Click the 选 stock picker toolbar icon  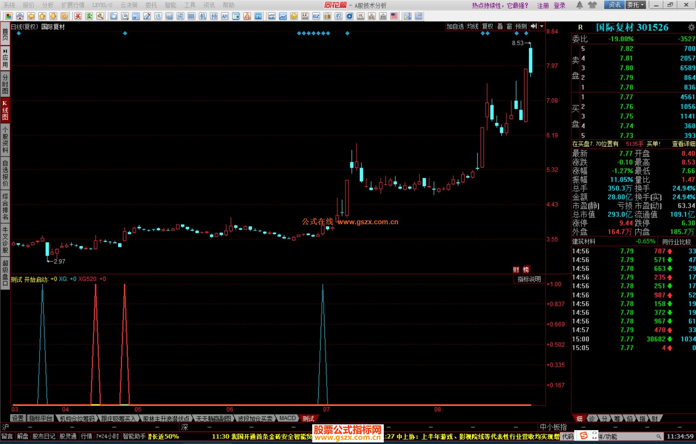158,16
